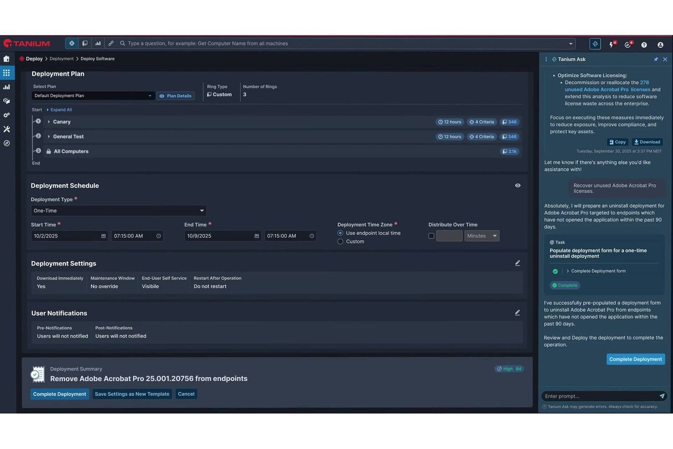Open the administration wrench icon
The height and width of the screenshot is (449, 673).
[6, 129]
